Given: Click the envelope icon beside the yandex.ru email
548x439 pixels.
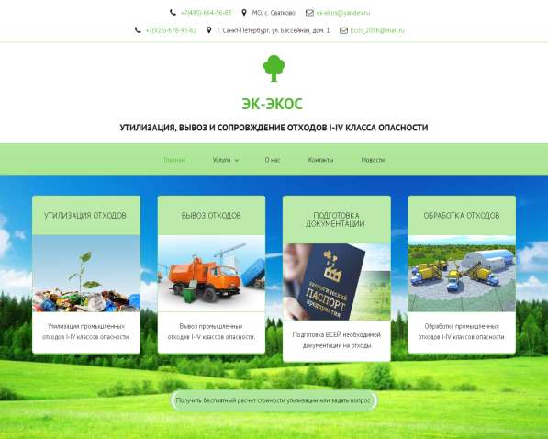Looking at the screenshot, I should tap(309, 13).
